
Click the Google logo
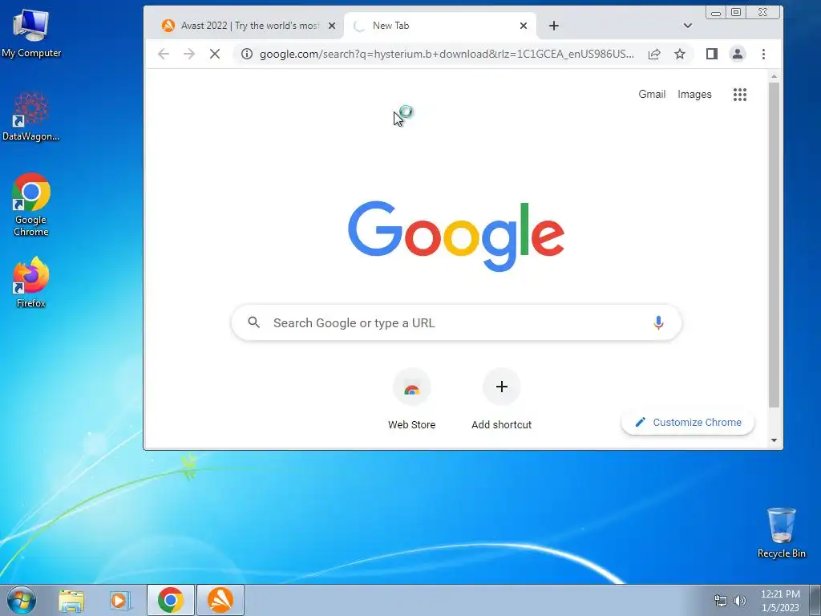[456, 237]
